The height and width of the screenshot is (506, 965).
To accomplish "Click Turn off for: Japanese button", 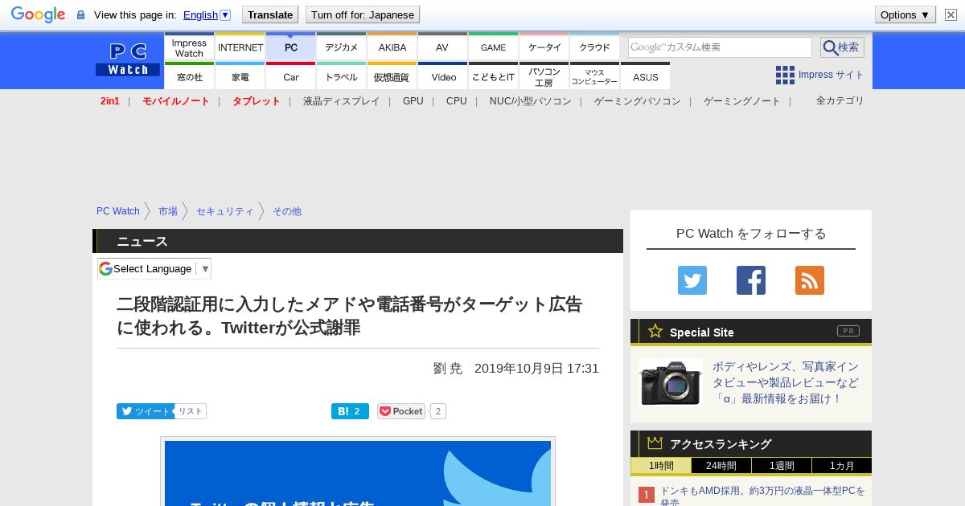I will pyautogui.click(x=363, y=14).
